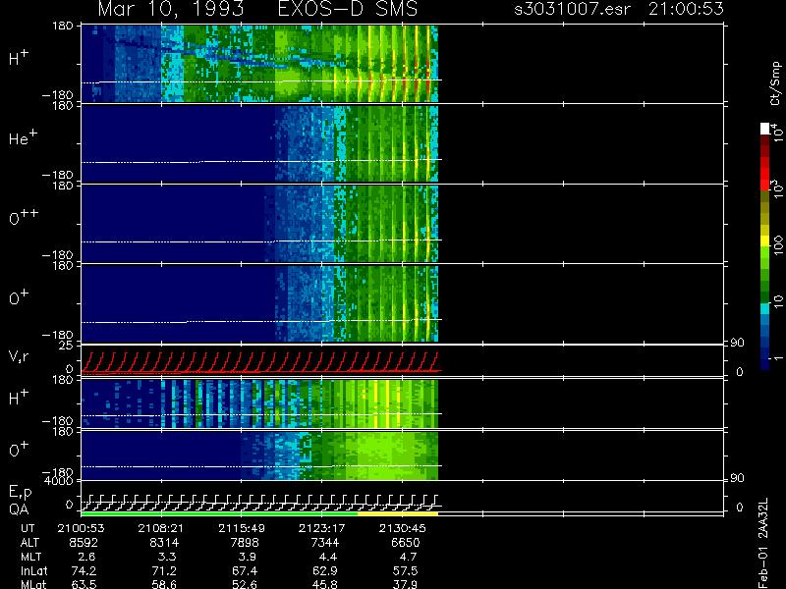Select the UT value '2115:49'
The width and height of the screenshot is (786, 589).
pyautogui.click(x=242, y=528)
